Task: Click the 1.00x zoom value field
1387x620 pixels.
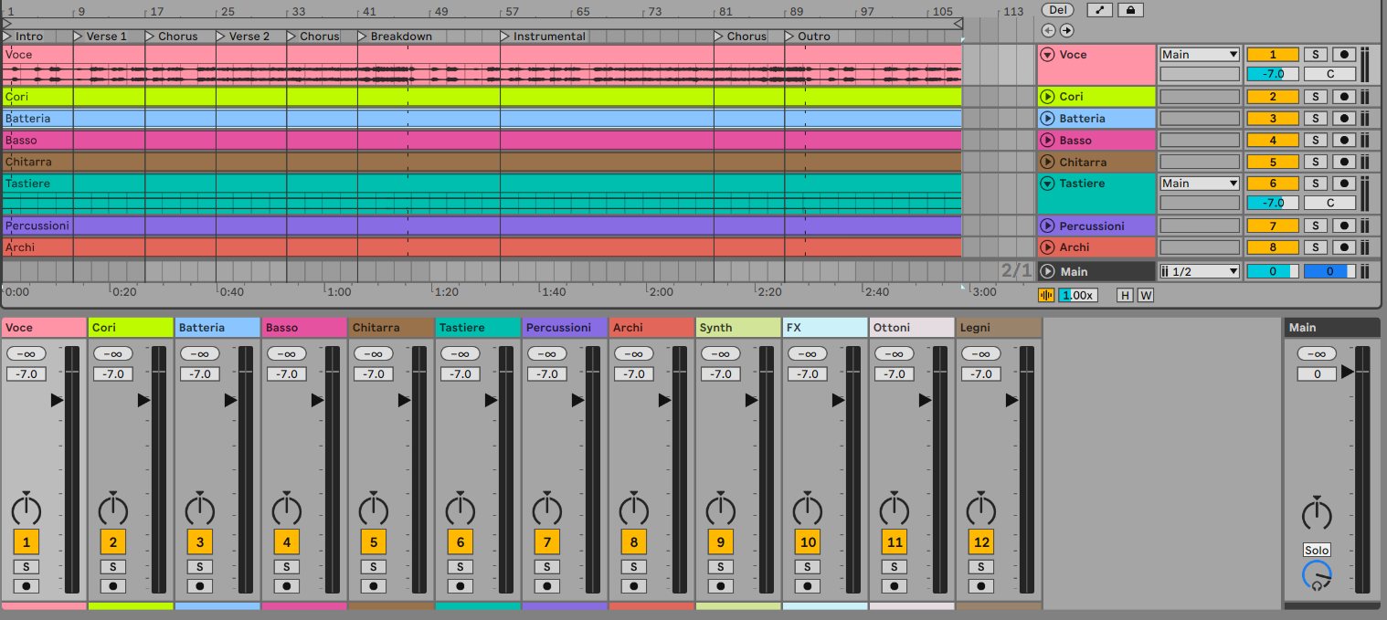Action: coord(1078,295)
